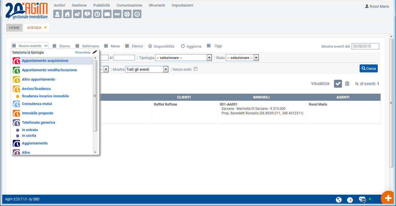Click the CLIENTI column header
Screen dimensions: 396x206
184,97
